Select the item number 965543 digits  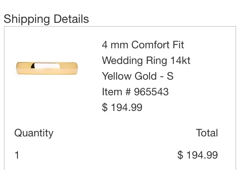click(151, 92)
